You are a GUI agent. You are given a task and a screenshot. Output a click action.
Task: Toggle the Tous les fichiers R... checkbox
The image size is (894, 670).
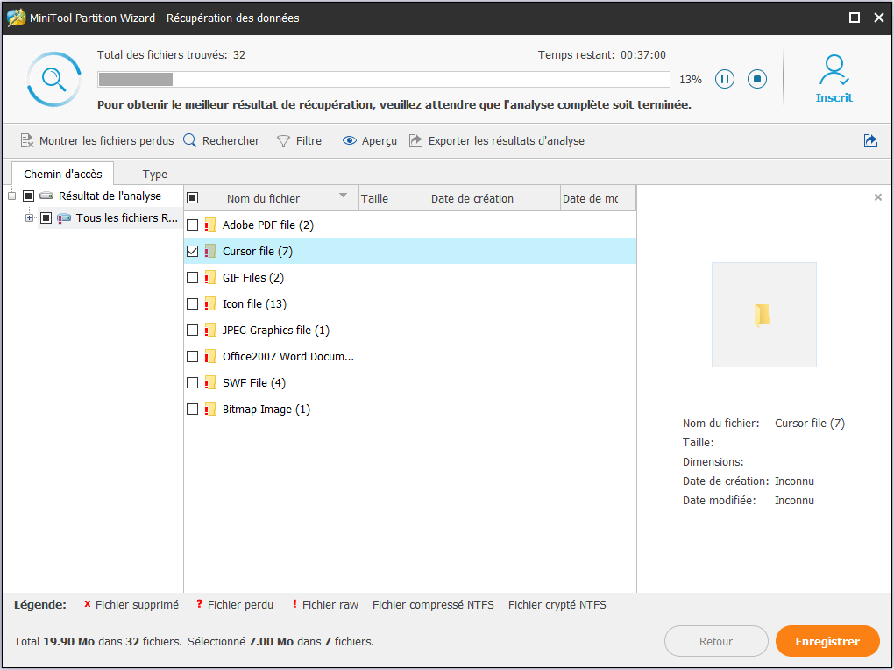[x=46, y=217]
